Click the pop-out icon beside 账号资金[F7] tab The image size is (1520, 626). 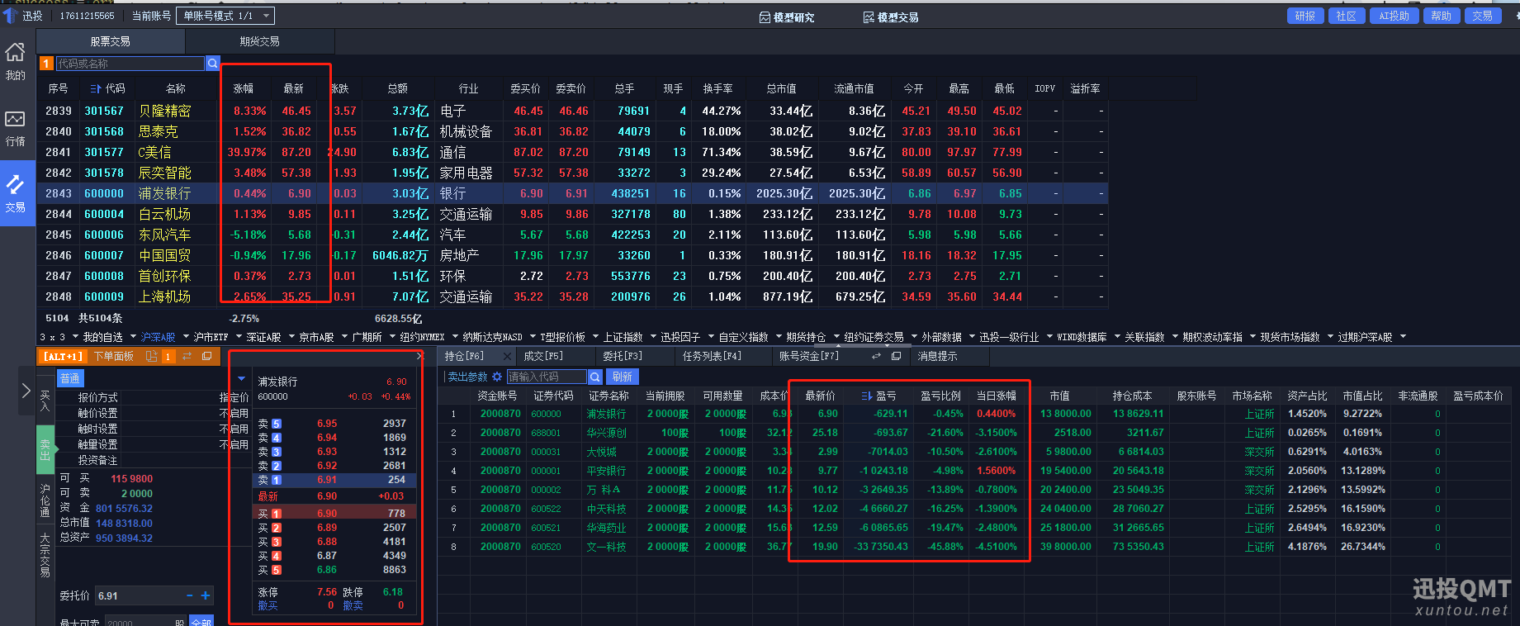[x=896, y=356]
